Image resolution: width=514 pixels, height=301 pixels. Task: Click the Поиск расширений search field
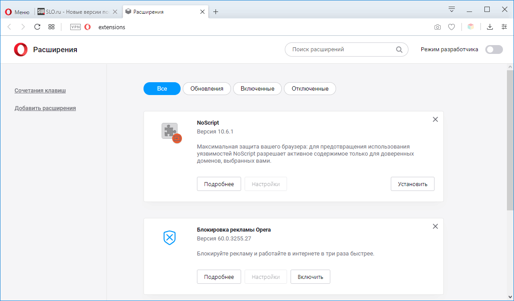(347, 50)
